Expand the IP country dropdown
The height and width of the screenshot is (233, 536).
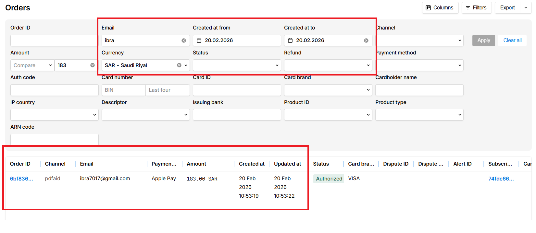click(x=54, y=115)
